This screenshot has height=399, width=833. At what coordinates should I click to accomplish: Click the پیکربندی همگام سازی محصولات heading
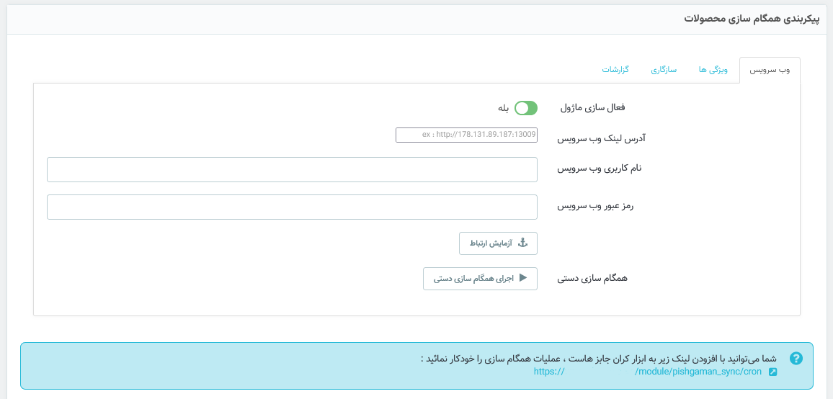pyautogui.click(x=752, y=18)
